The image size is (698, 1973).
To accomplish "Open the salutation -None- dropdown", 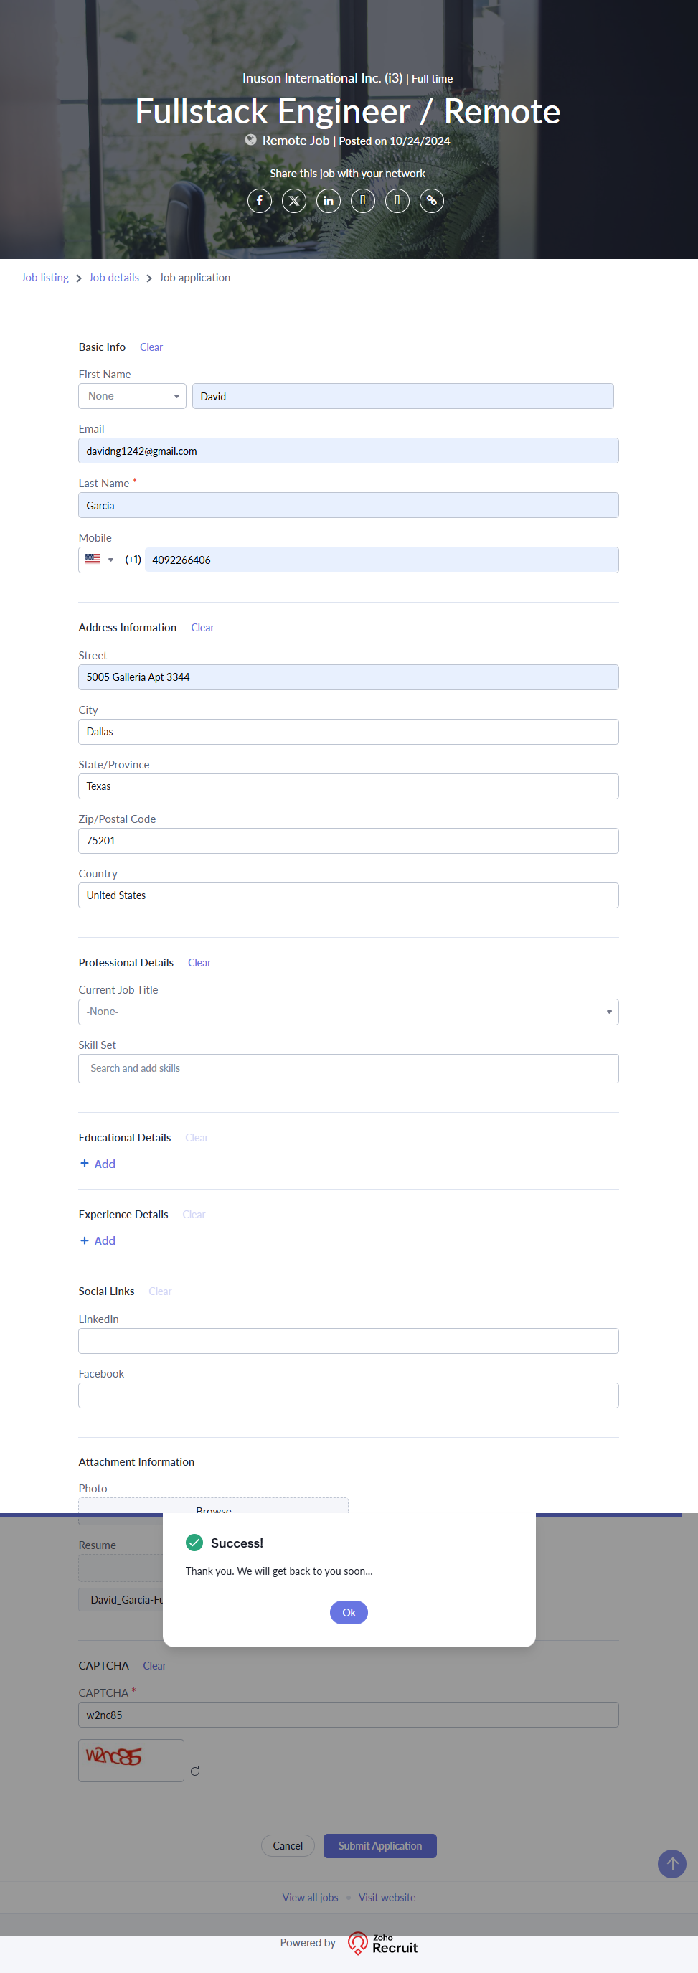I will 132,396.
